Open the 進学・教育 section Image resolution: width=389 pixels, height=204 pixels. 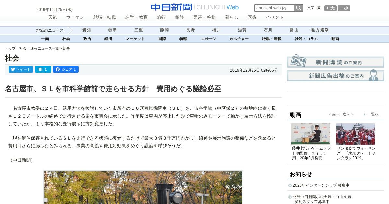[x=136, y=17]
